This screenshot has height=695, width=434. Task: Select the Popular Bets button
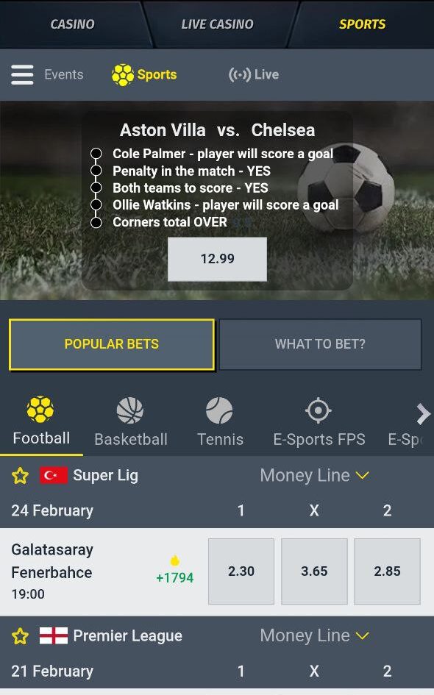click(x=112, y=344)
